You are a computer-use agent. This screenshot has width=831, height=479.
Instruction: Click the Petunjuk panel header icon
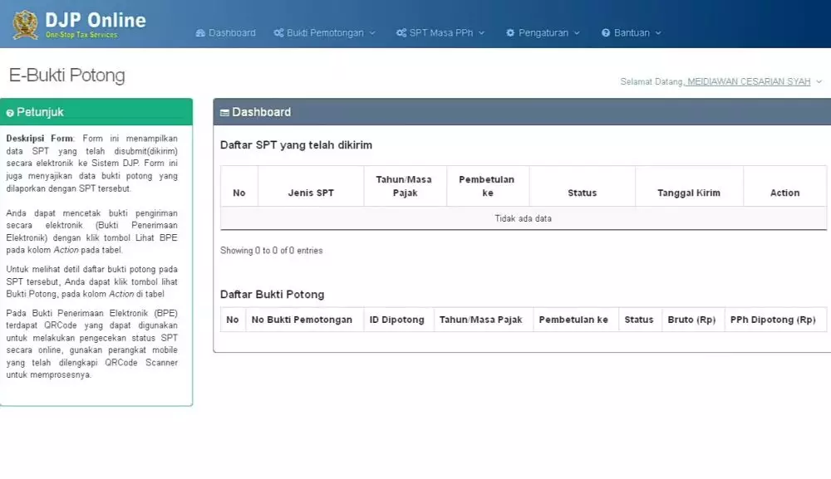(10, 113)
